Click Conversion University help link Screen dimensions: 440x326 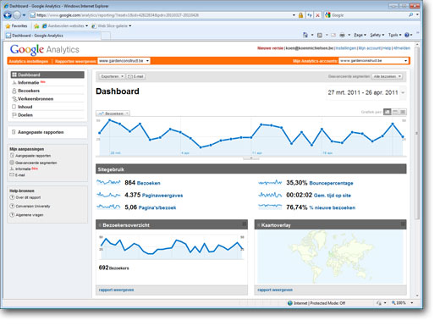tap(33, 207)
